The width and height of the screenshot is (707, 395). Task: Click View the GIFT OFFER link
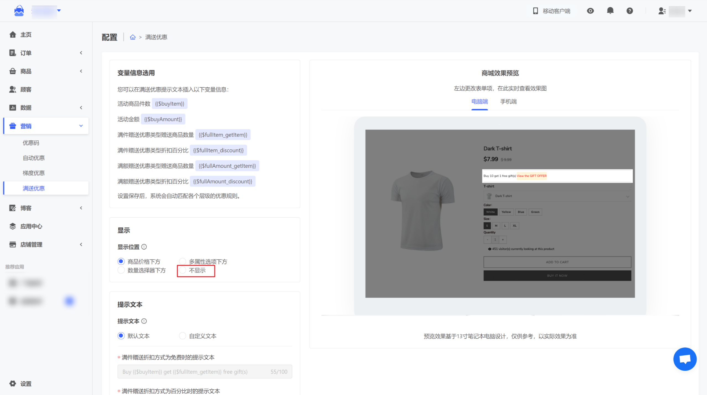click(531, 176)
